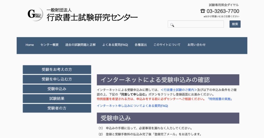Select 受験を申し込む方 sidebar button
264x138 pixels.
57,79
